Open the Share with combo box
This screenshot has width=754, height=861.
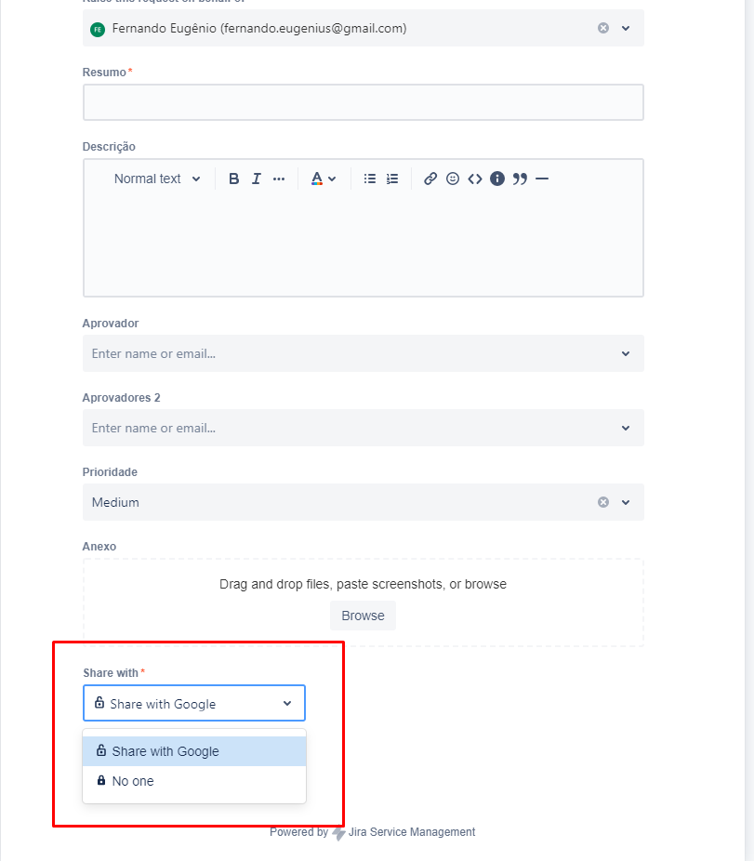tap(194, 703)
